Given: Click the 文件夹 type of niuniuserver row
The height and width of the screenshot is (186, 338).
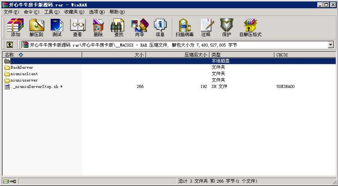Looking at the screenshot, I should point(218,80).
